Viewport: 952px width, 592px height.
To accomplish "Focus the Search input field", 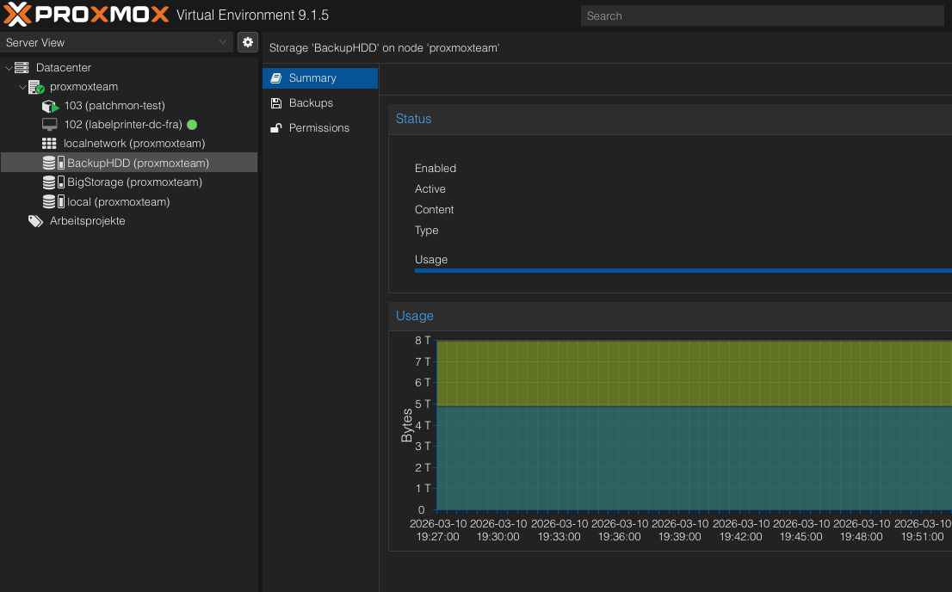I will tap(762, 15).
